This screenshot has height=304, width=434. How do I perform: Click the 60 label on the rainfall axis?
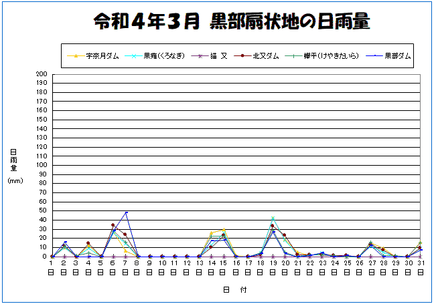click(x=43, y=202)
